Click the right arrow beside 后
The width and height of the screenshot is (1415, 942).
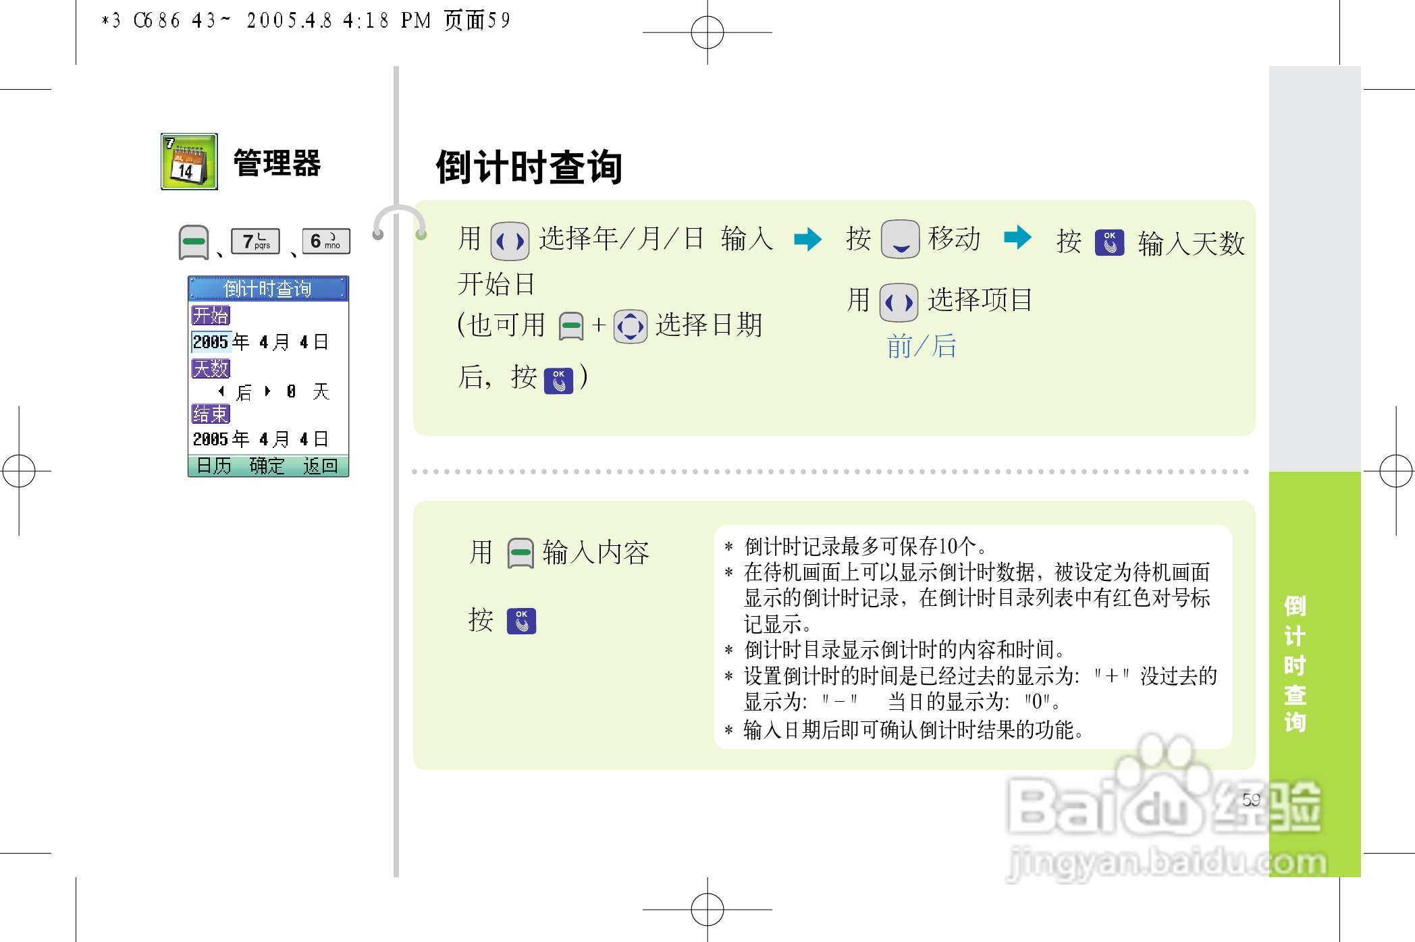tap(267, 391)
